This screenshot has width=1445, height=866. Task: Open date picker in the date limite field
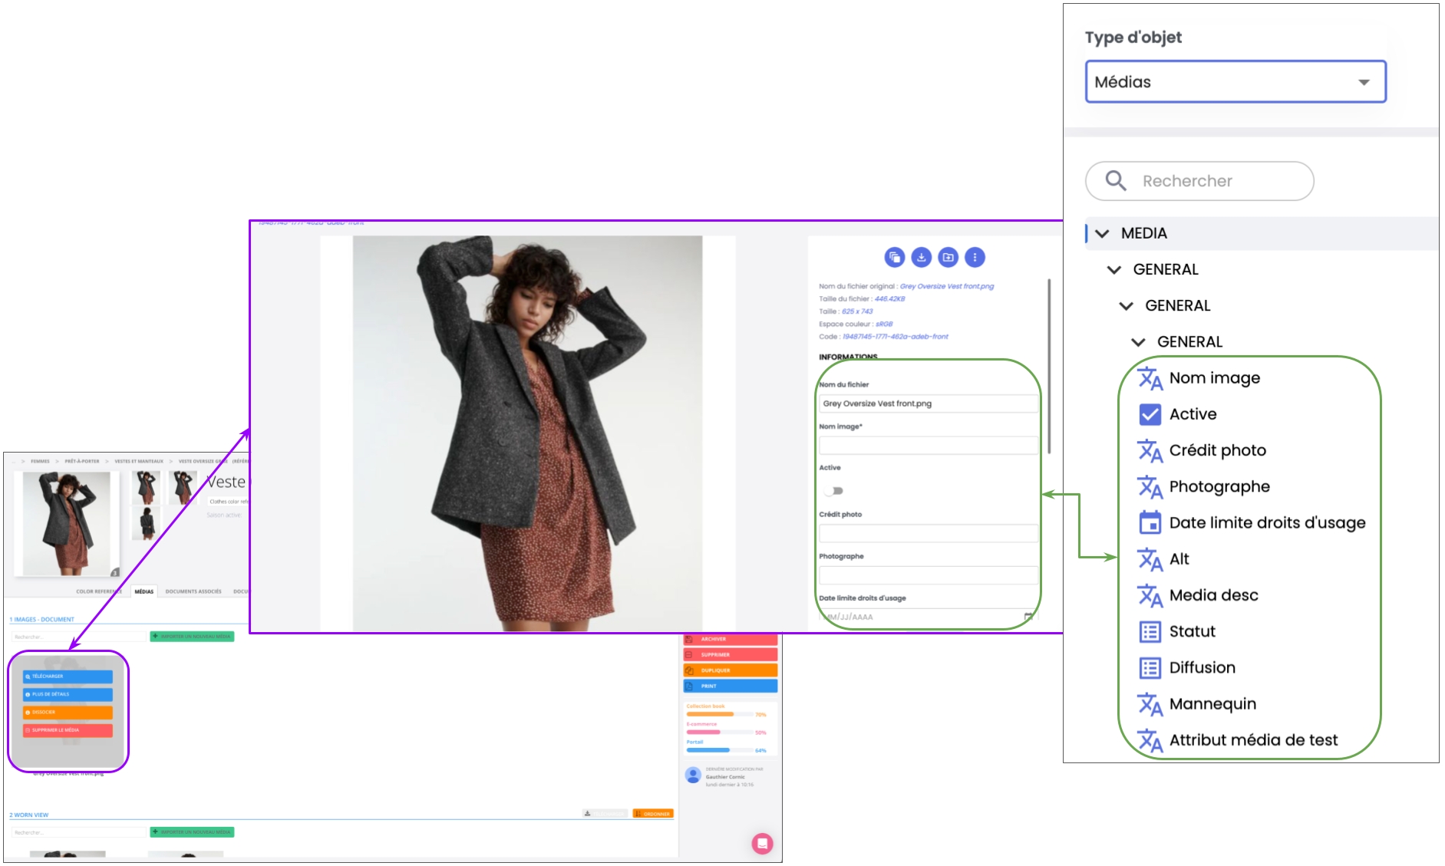pyautogui.click(x=1028, y=617)
